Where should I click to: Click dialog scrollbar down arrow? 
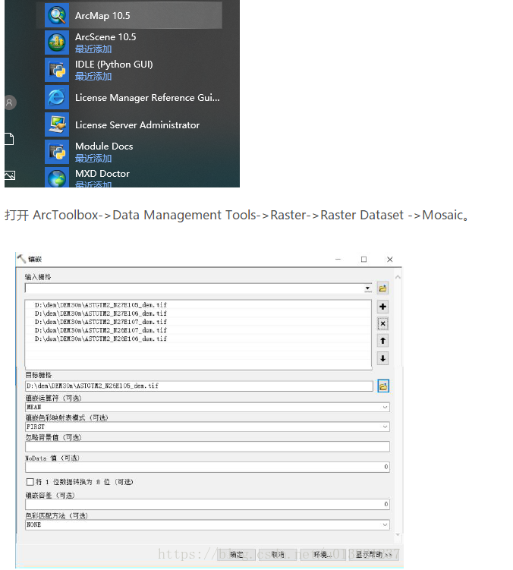[398, 535]
